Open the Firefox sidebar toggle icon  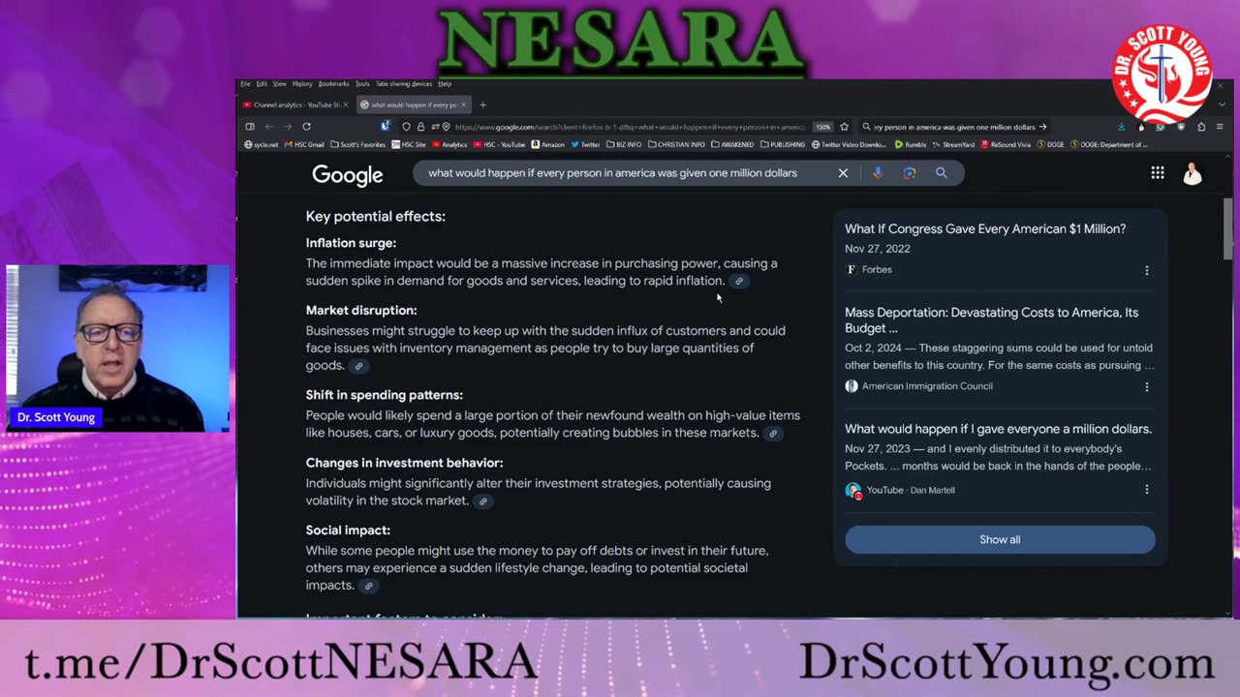point(249,127)
